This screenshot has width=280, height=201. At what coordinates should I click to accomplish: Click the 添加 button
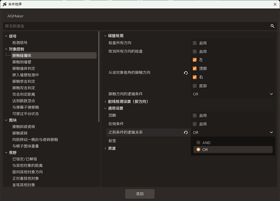pyautogui.click(x=140, y=194)
